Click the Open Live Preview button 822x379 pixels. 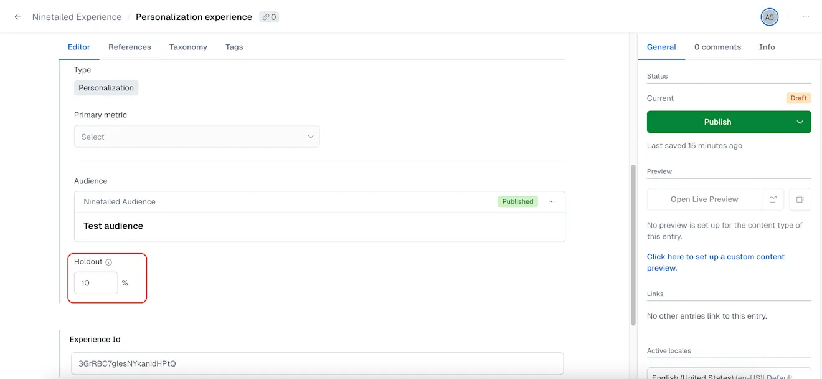[x=704, y=199]
